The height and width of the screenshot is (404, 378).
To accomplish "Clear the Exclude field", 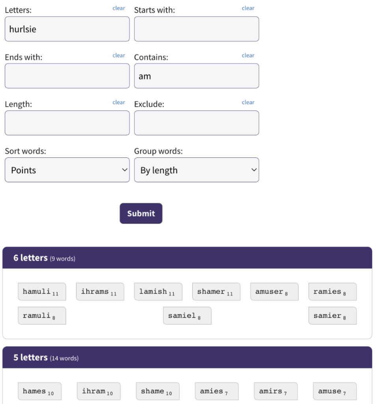I will [x=248, y=102].
